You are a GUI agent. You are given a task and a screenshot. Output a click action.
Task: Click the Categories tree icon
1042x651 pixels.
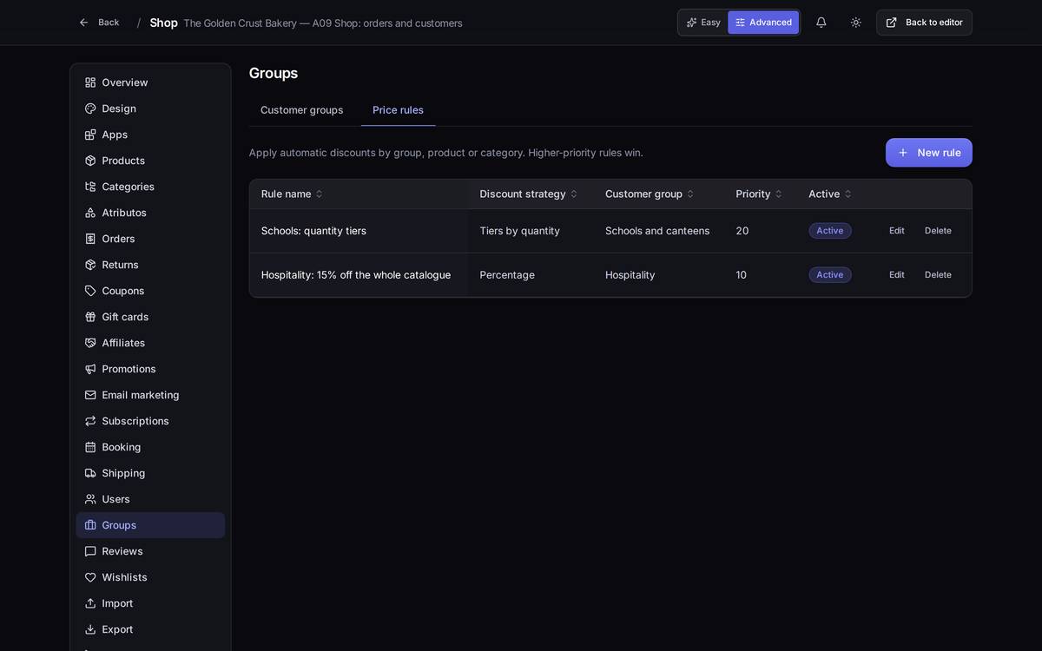click(x=90, y=187)
